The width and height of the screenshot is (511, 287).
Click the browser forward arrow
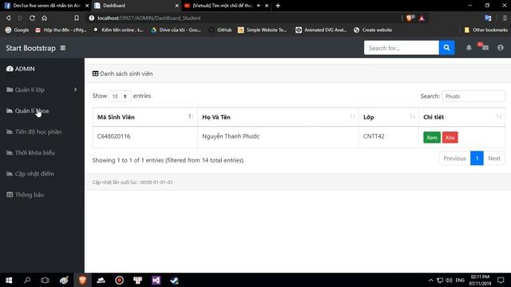(20, 18)
